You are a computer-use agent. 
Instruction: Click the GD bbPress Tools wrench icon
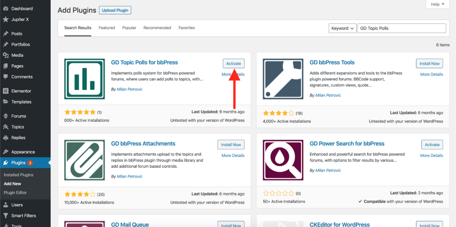click(283, 79)
